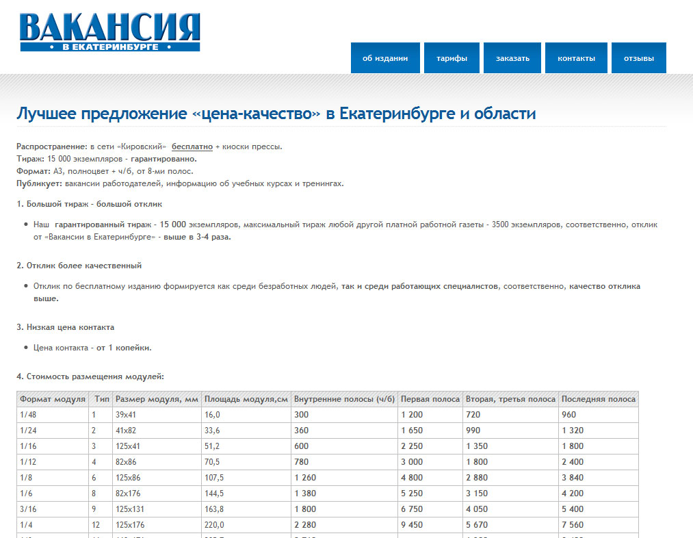Viewport: 693px width, 538px height.
Task: Go to the «тарифы» page
Action: click(452, 58)
